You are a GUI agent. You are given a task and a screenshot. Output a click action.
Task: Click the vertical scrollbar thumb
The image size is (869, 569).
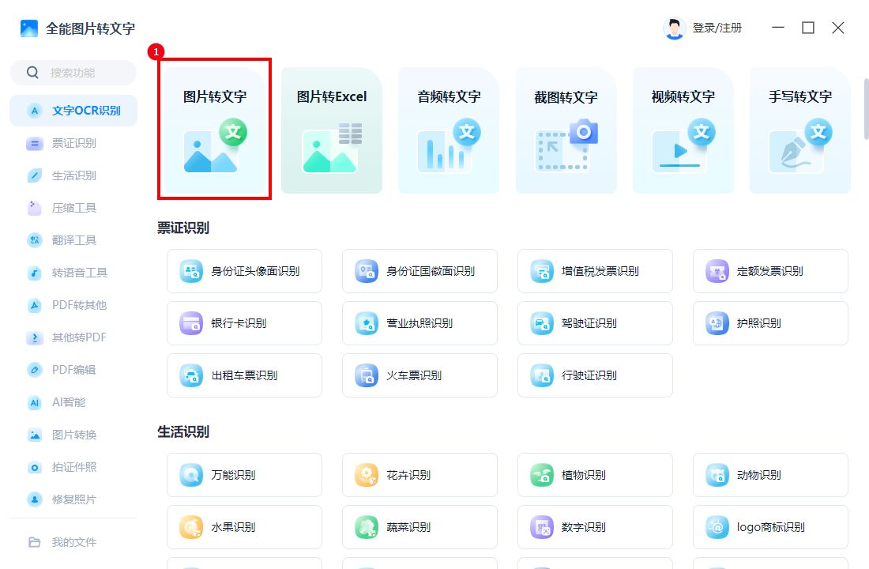pos(866,109)
